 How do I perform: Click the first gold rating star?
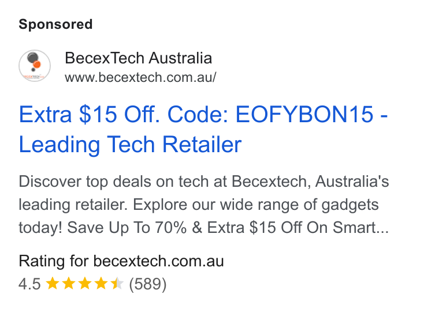tap(53, 284)
